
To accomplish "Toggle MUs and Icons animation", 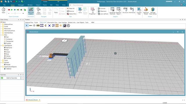I will pyautogui.click(x=31, y=11).
